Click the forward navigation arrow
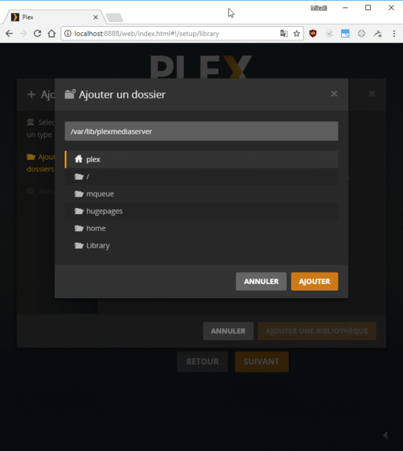 (x=24, y=34)
